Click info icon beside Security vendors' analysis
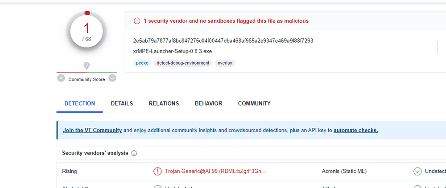Screen dimensions: 446x188 [134, 153]
